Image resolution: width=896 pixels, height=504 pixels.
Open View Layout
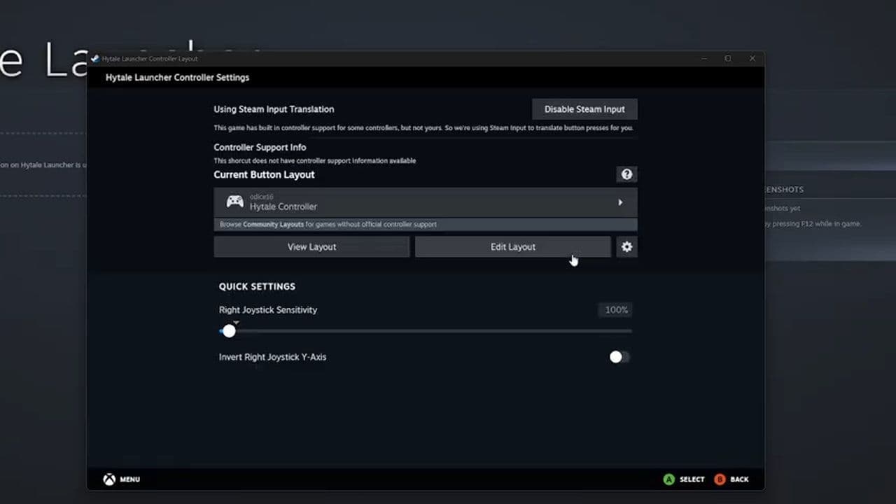[x=311, y=246]
